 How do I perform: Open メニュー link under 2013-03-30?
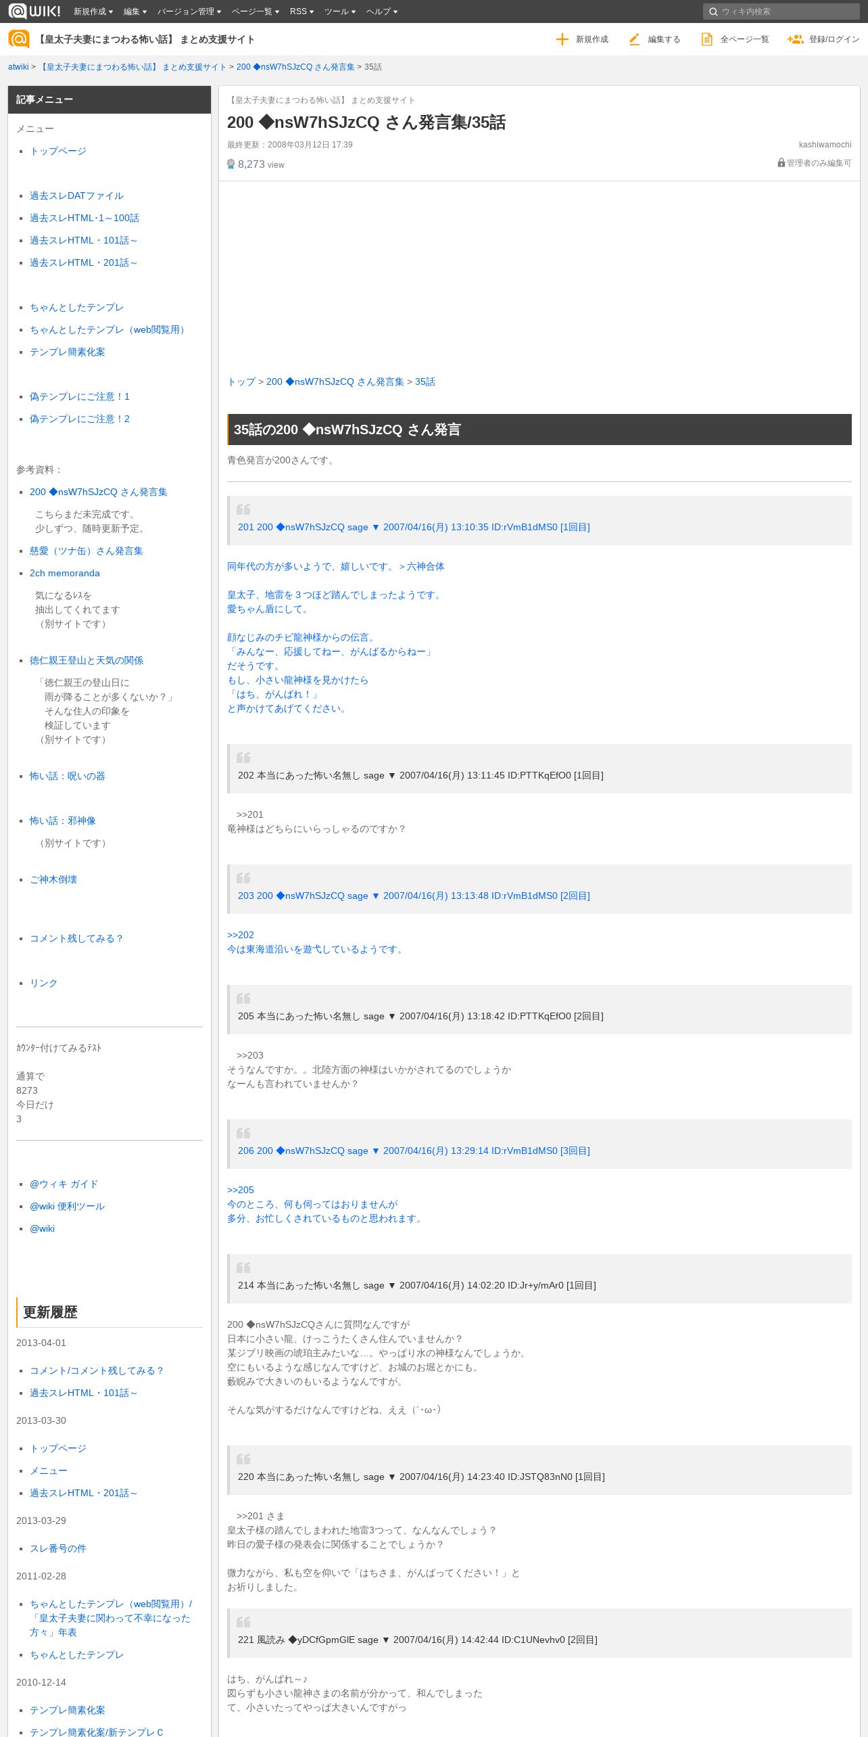tap(49, 1470)
